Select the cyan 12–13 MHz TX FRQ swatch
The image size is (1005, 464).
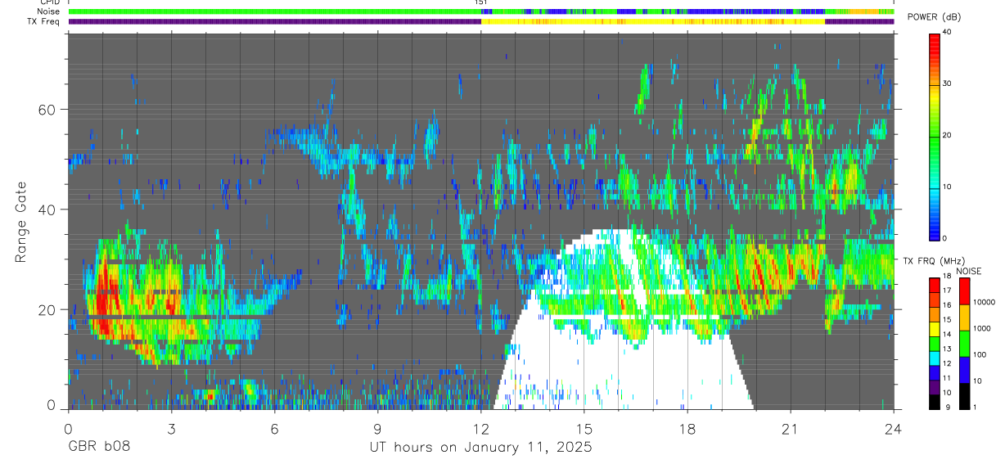(935, 358)
